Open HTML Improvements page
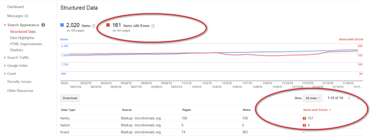Image resolution: width=372 pixels, height=136 pixels. point(26,44)
